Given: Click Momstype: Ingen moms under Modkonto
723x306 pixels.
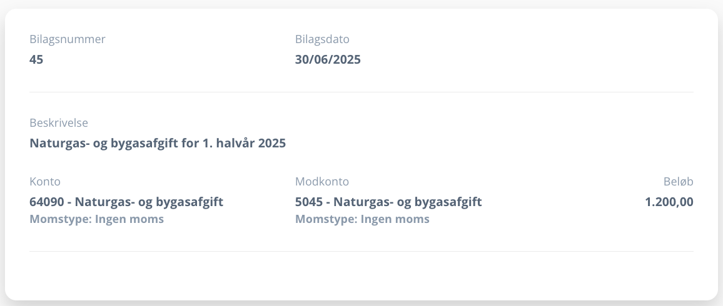Looking at the screenshot, I should 362,219.
